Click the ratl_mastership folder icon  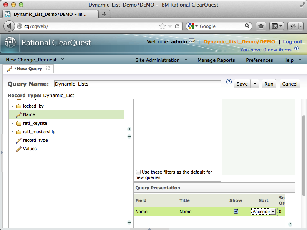tap(18, 132)
